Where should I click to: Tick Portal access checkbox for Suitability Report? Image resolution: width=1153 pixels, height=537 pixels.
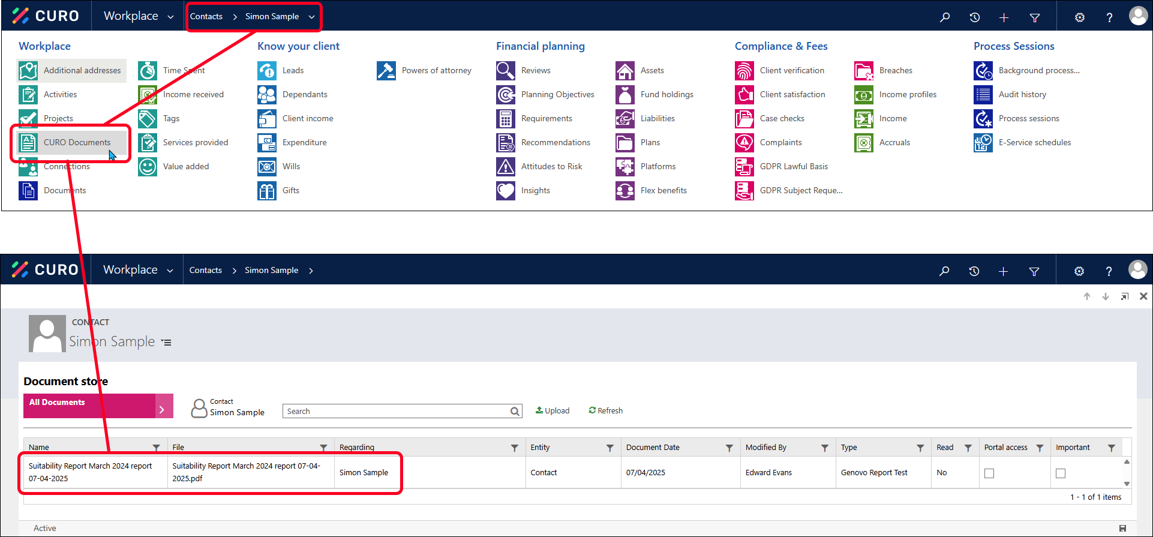[989, 473]
